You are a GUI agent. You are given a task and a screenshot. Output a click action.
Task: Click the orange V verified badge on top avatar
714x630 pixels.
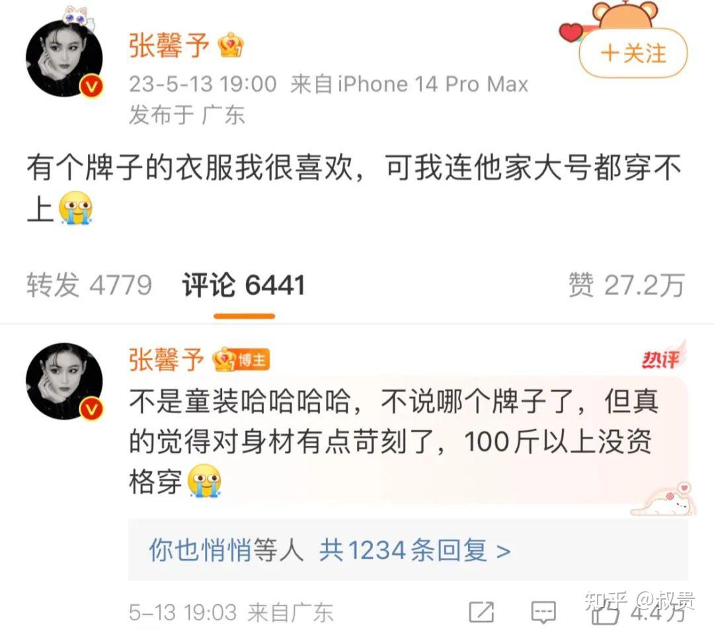[x=91, y=85]
